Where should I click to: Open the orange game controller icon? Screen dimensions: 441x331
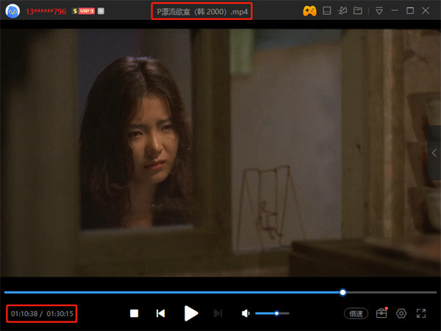pyautogui.click(x=310, y=11)
